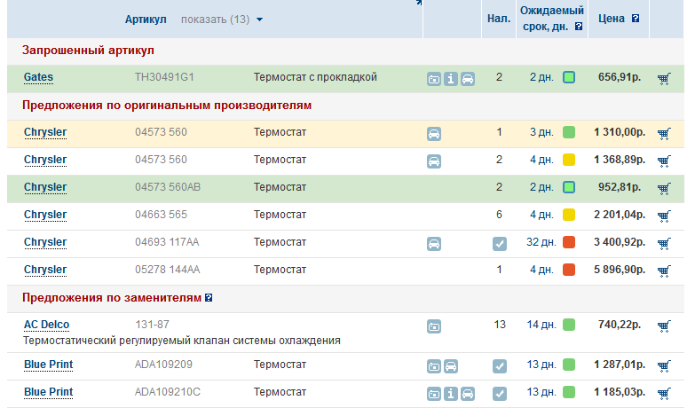This screenshot has height=408, width=695.
Task: Add Chrysler 04693 117AA to cart
Action: [x=664, y=244]
